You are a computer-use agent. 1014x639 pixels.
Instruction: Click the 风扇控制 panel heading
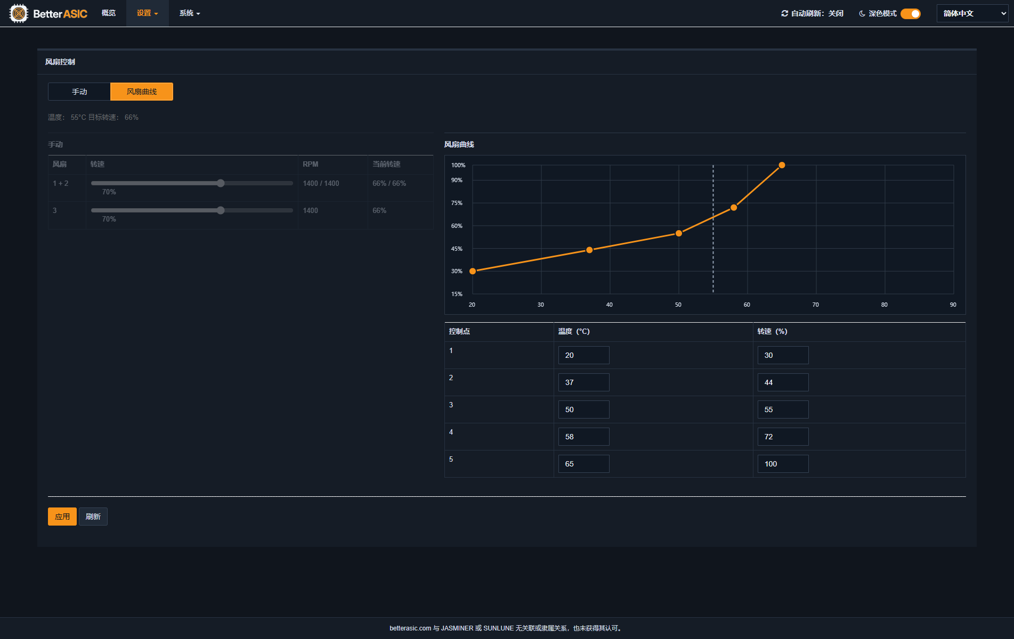click(60, 62)
